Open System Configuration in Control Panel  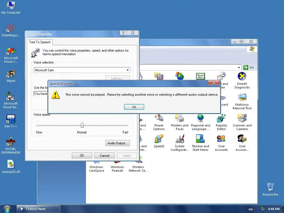point(179,143)
